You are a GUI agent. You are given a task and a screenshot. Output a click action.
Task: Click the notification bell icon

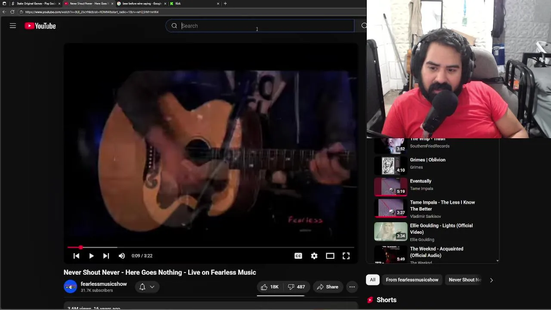click(x=142, y=287)
